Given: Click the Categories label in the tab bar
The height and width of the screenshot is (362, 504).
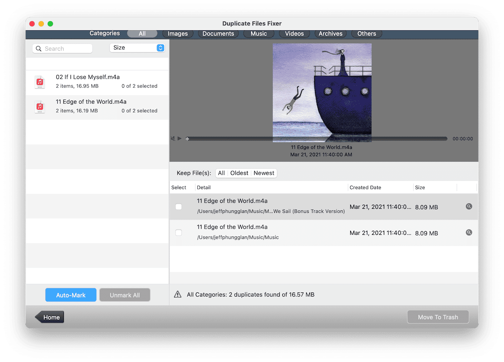Looking at the screenshot, I should pos(105,33).
